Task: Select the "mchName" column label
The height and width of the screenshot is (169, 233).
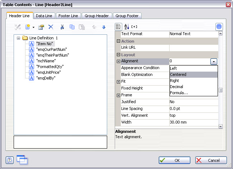Action: click(x=46, y=61)
